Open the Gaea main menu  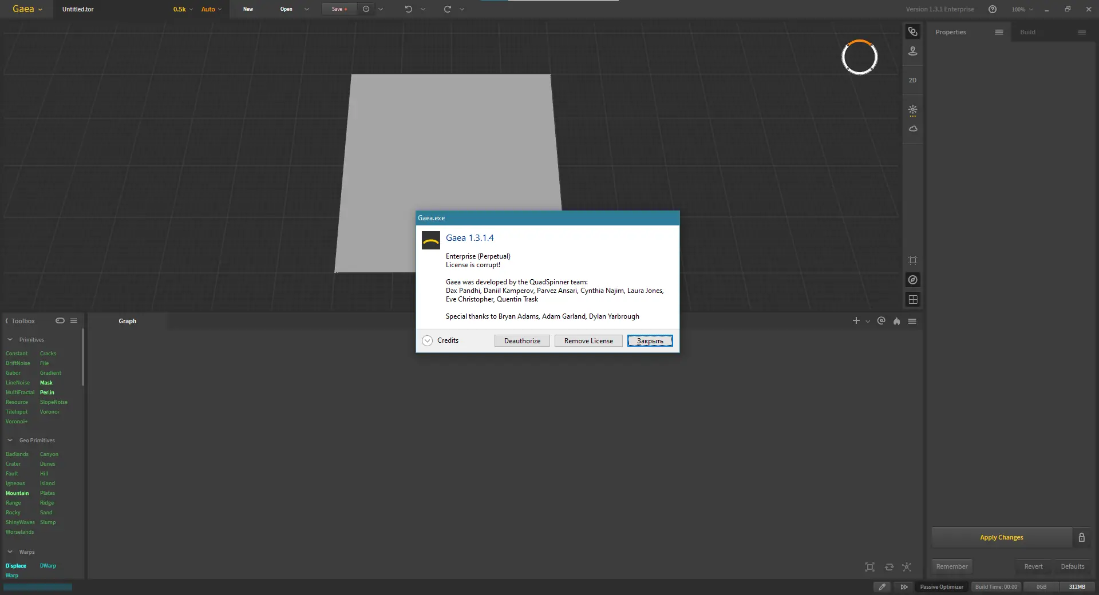[x=27, y=9]
